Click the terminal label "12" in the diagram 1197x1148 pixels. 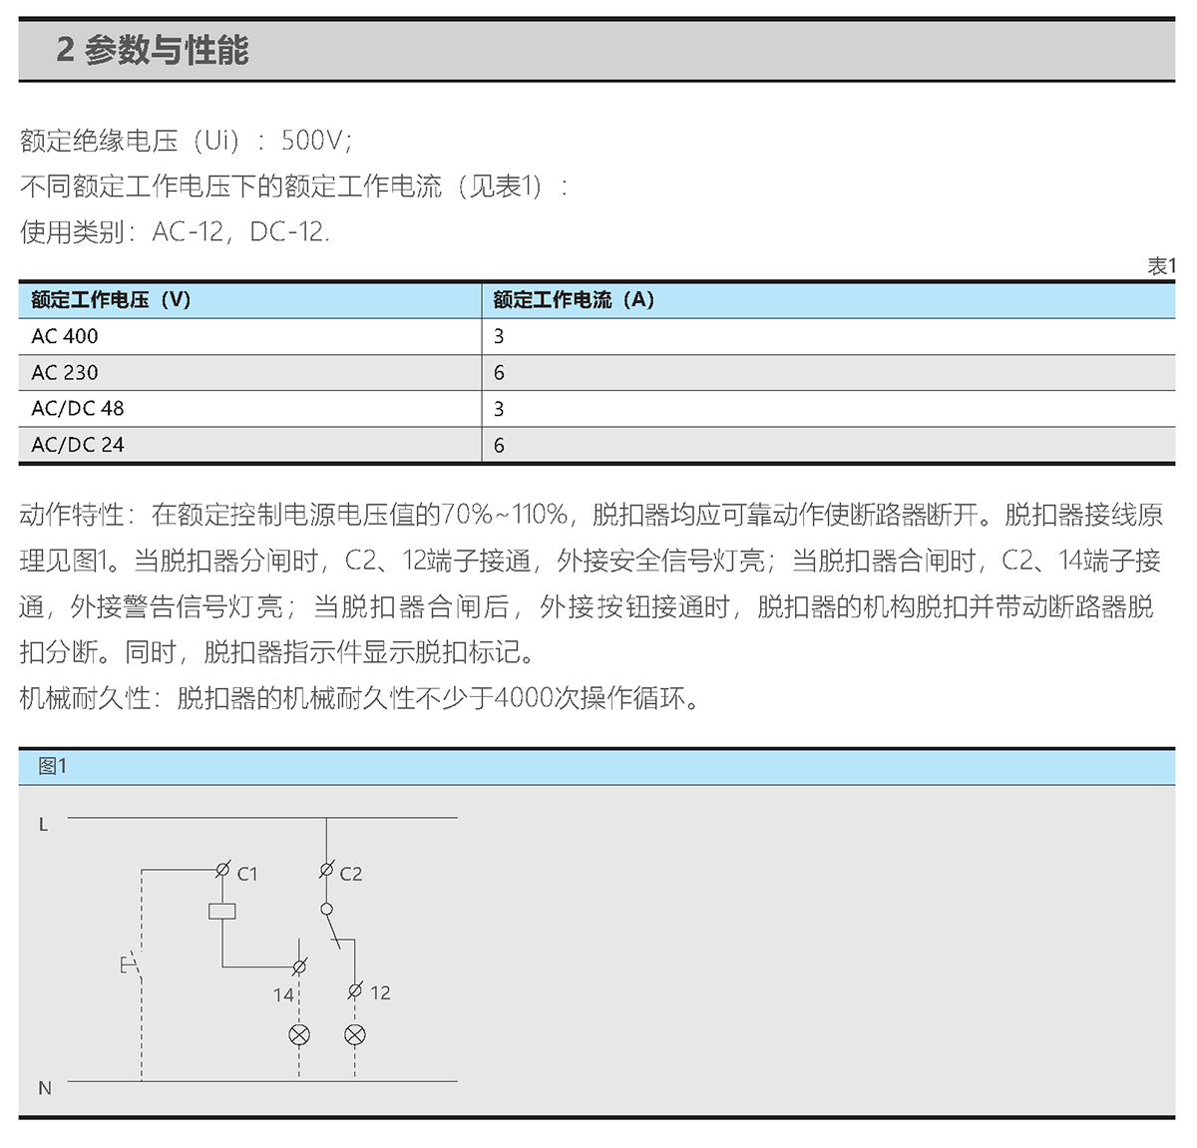click(x=380, y=993)
